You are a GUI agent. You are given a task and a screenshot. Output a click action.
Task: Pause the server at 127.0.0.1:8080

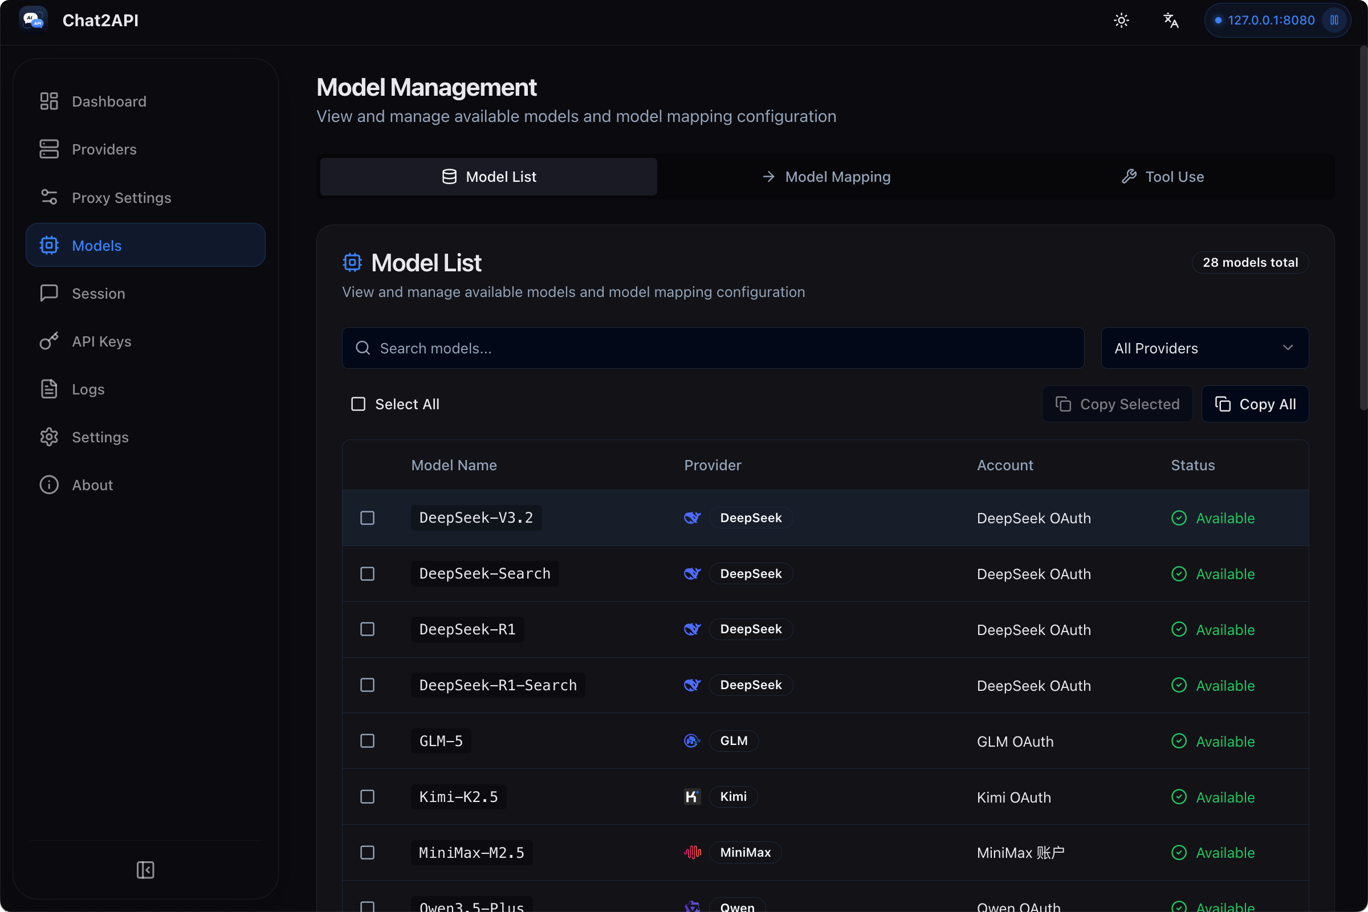tap(1334, 21)
